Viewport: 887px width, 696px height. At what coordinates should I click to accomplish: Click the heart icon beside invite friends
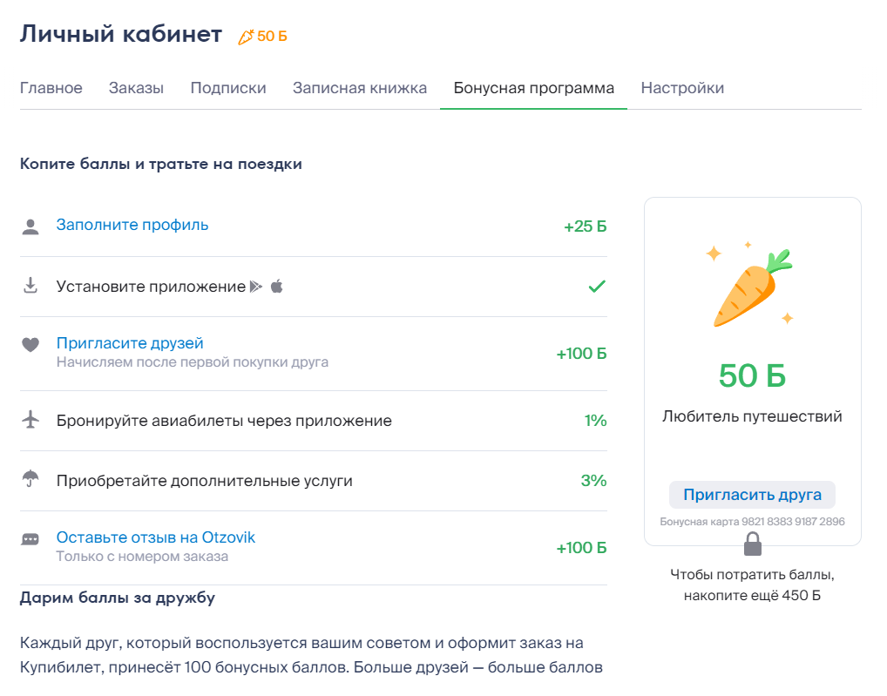click(x=30, y=345)
